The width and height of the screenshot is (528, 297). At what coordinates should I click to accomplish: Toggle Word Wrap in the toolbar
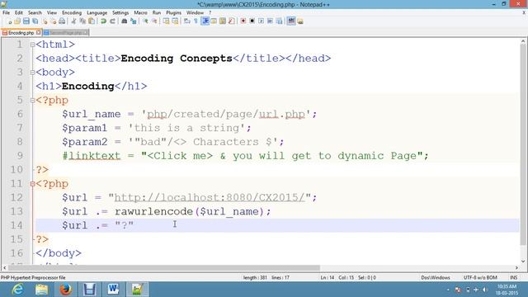tap(186, 21)
